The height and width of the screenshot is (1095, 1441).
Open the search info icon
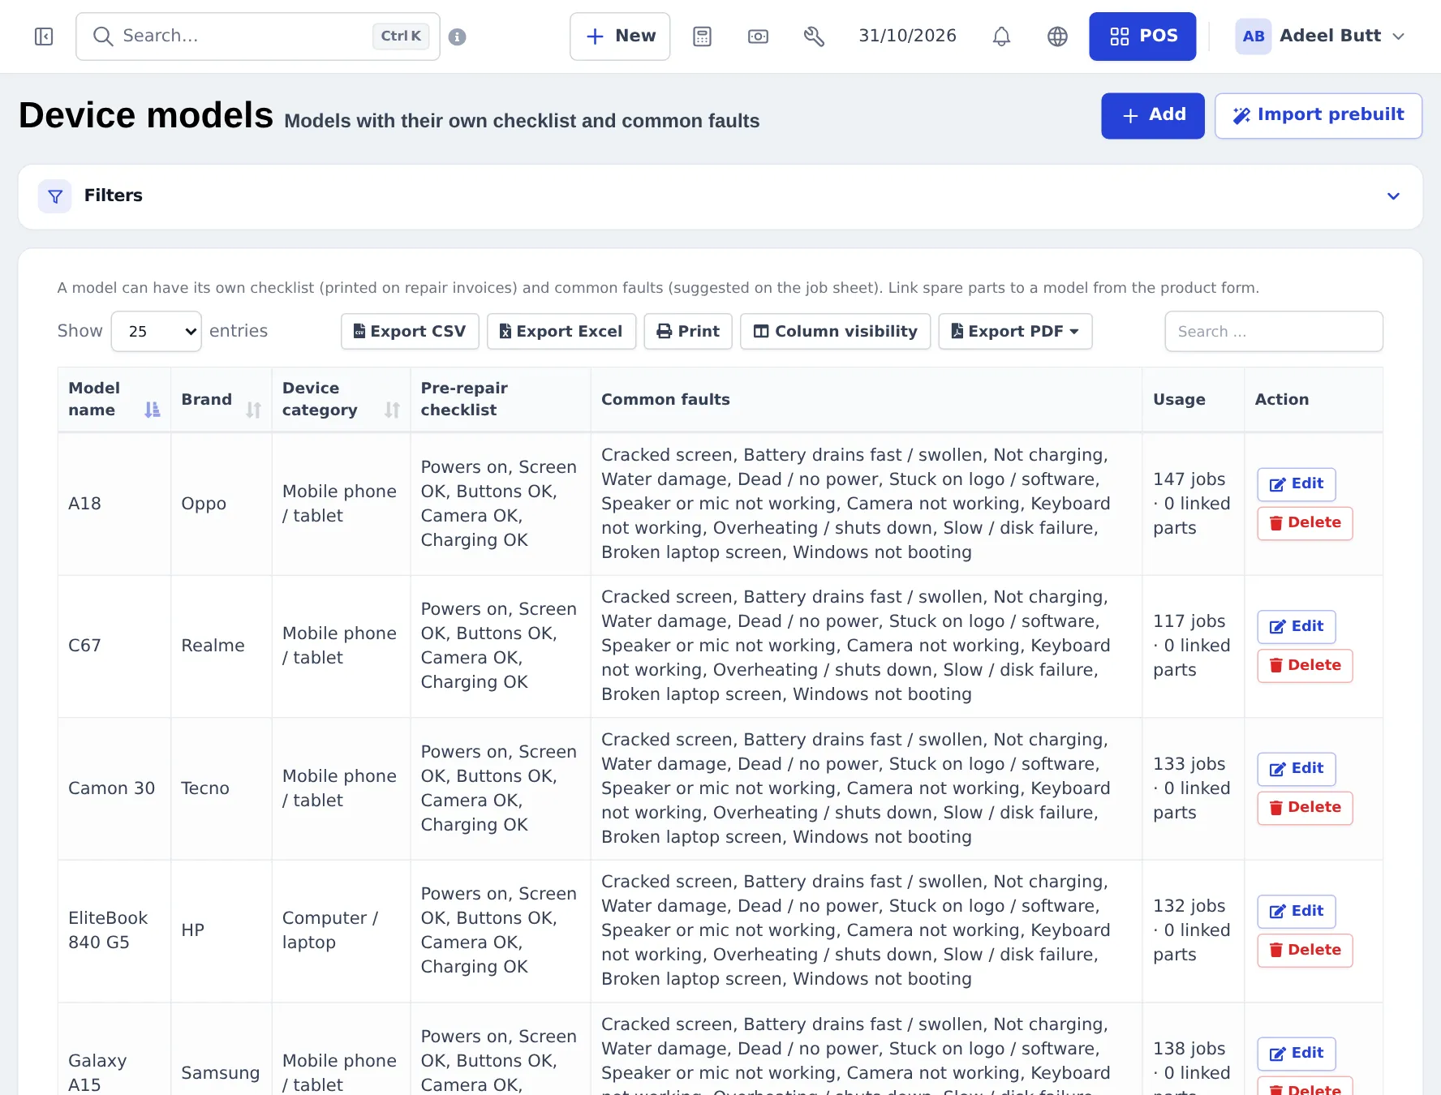pos(458,36)
